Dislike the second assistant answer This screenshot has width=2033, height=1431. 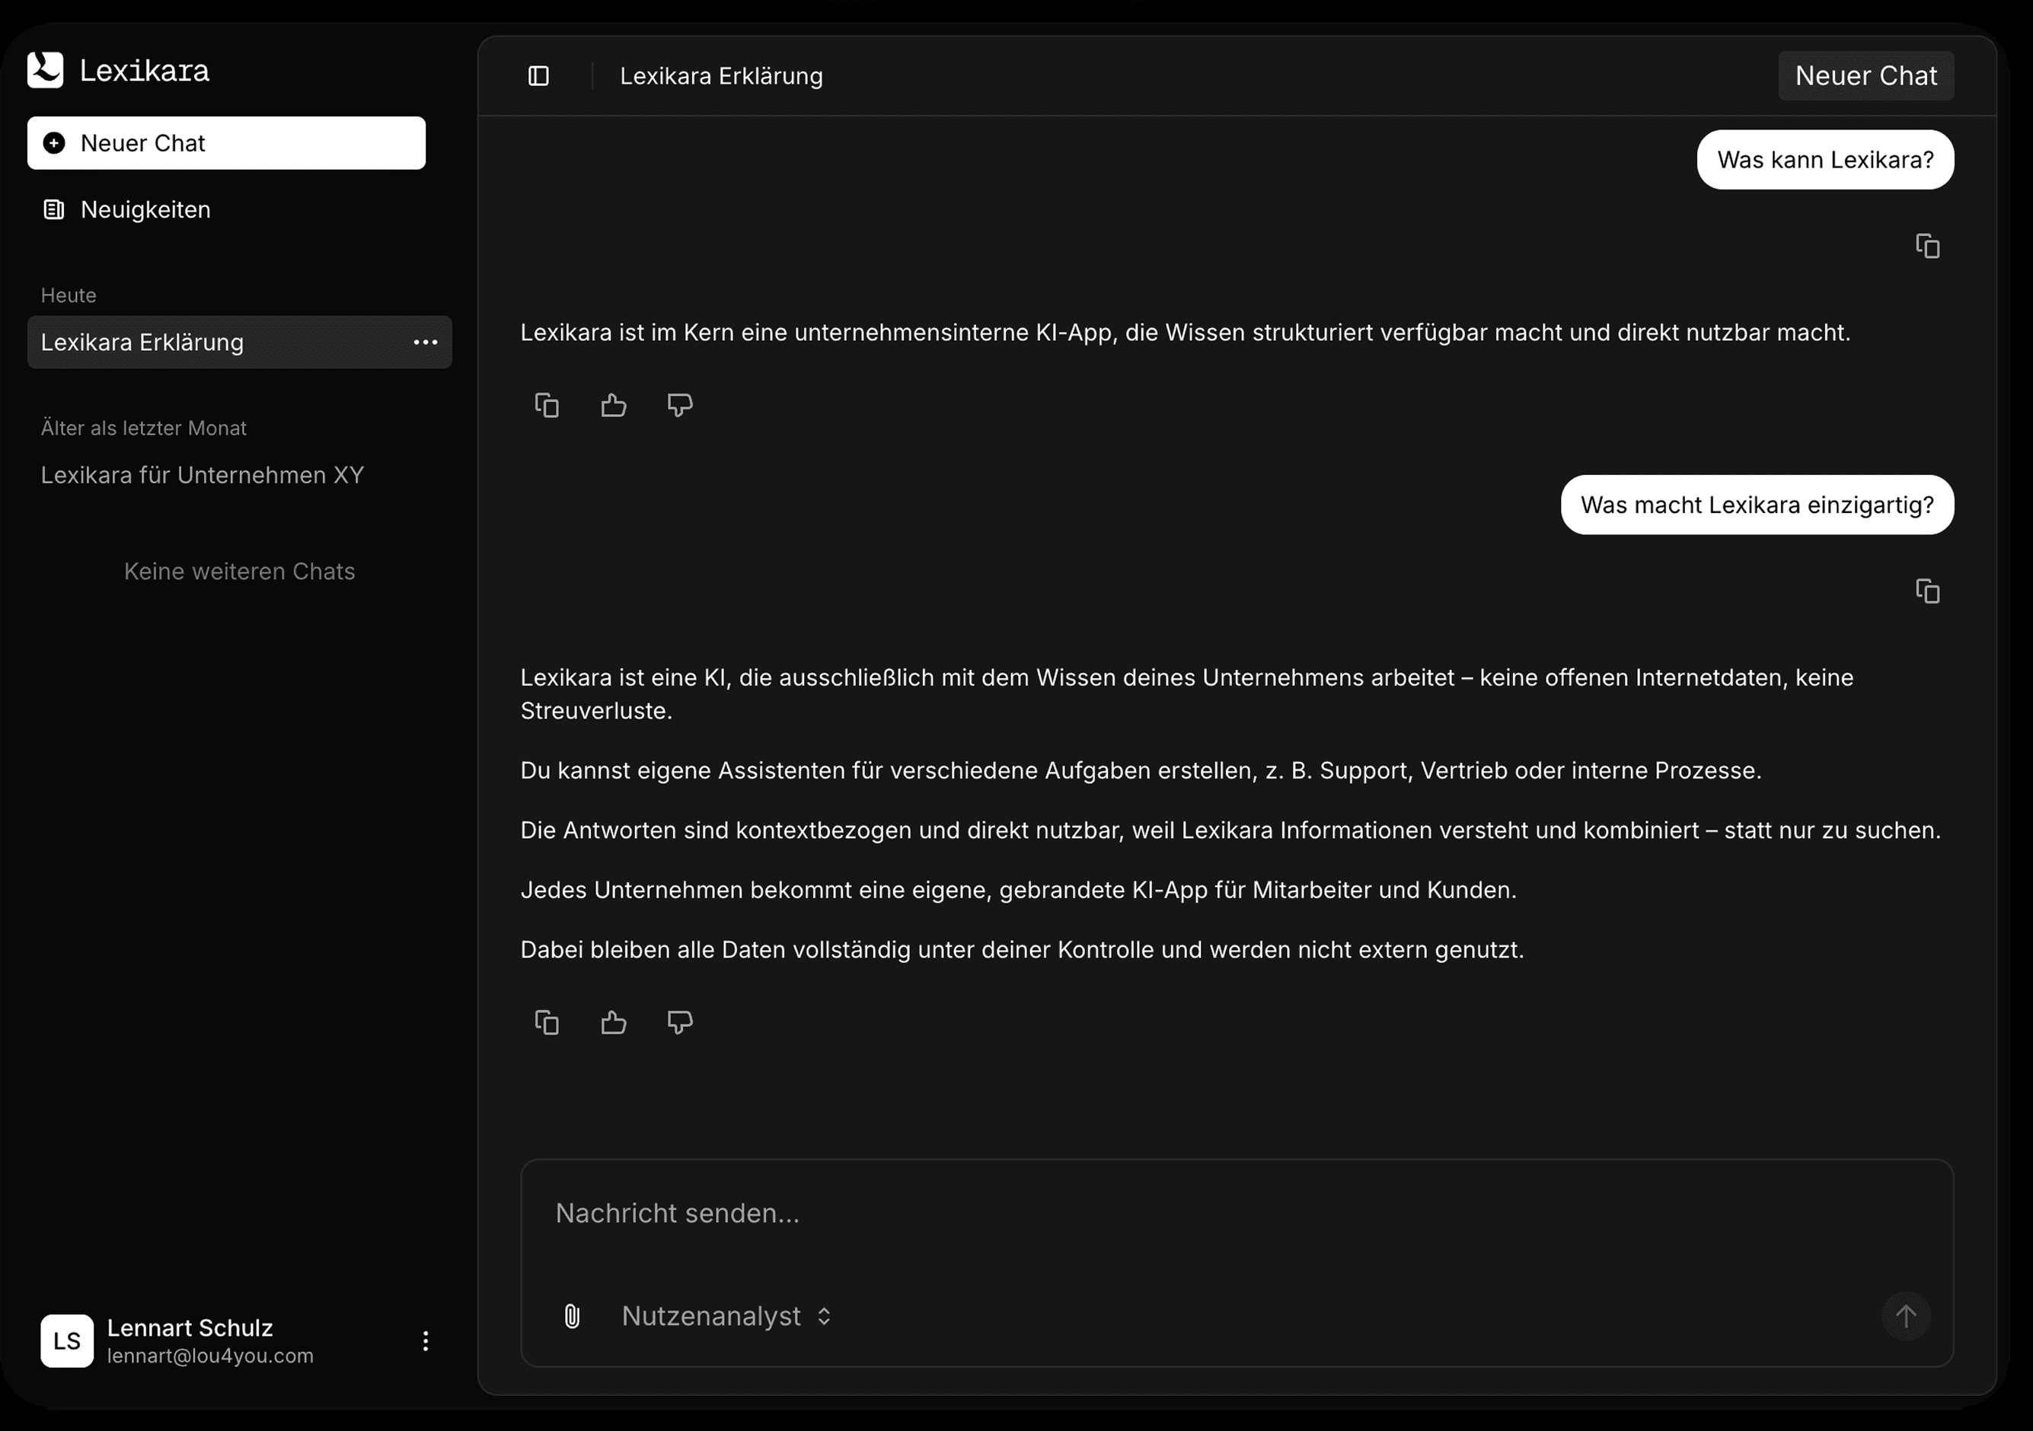[680, 1023]
